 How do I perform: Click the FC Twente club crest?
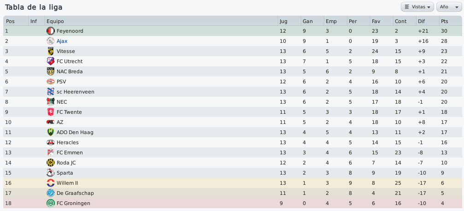(51, 112)
